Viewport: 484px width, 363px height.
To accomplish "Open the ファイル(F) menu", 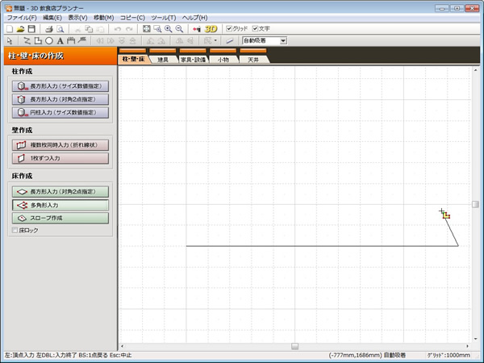I will [23, 17].
